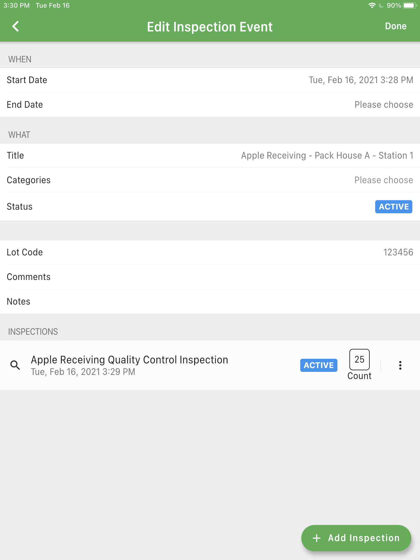420x560 pixels.
Task: Toggle the ACTIVE badge on the inspection row
Action: click(319, 365)
